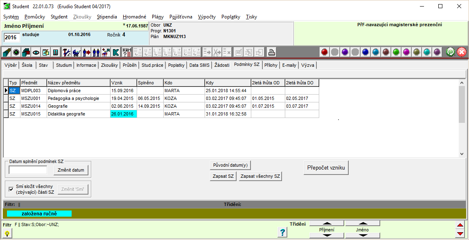Open the Stipendia menu
Image resolution: width=469 pixels, height=240 pixels.
click(107, 17)
